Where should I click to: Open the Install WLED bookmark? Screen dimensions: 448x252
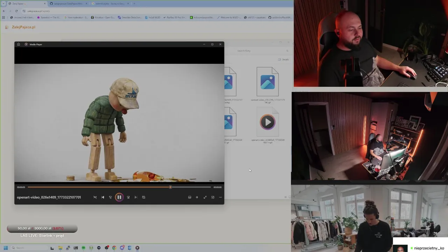(x=152, y=17)
